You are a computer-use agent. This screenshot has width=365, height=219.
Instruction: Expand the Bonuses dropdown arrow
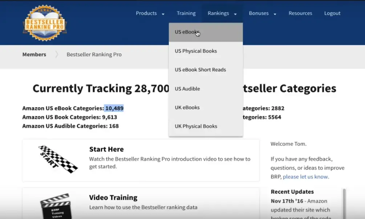(x=275, y=14)
